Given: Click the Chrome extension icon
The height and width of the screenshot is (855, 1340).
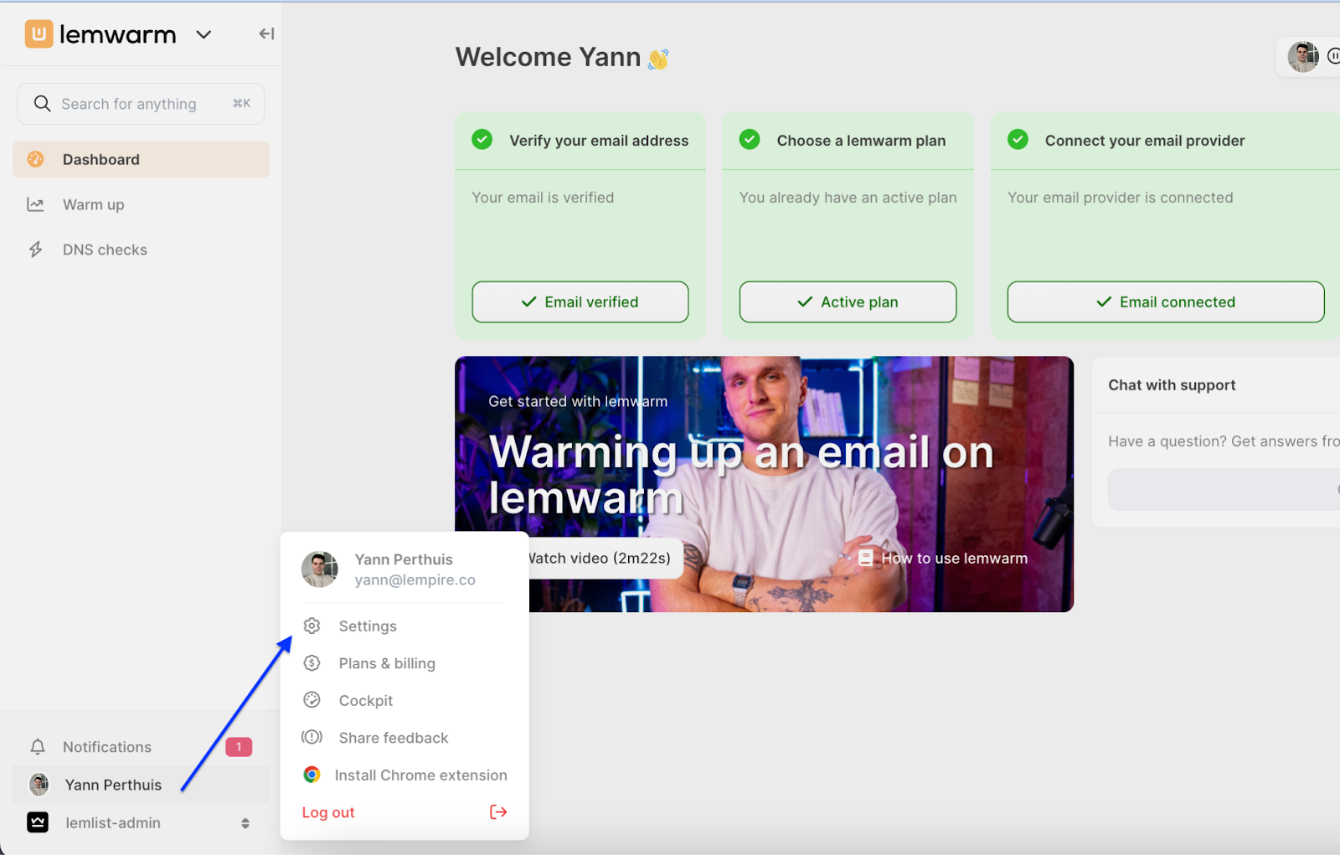Looking at the screenshot, I should [312, 775].
